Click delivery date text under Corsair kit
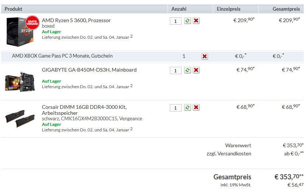The image size is (306, 193). pos(87,130)
